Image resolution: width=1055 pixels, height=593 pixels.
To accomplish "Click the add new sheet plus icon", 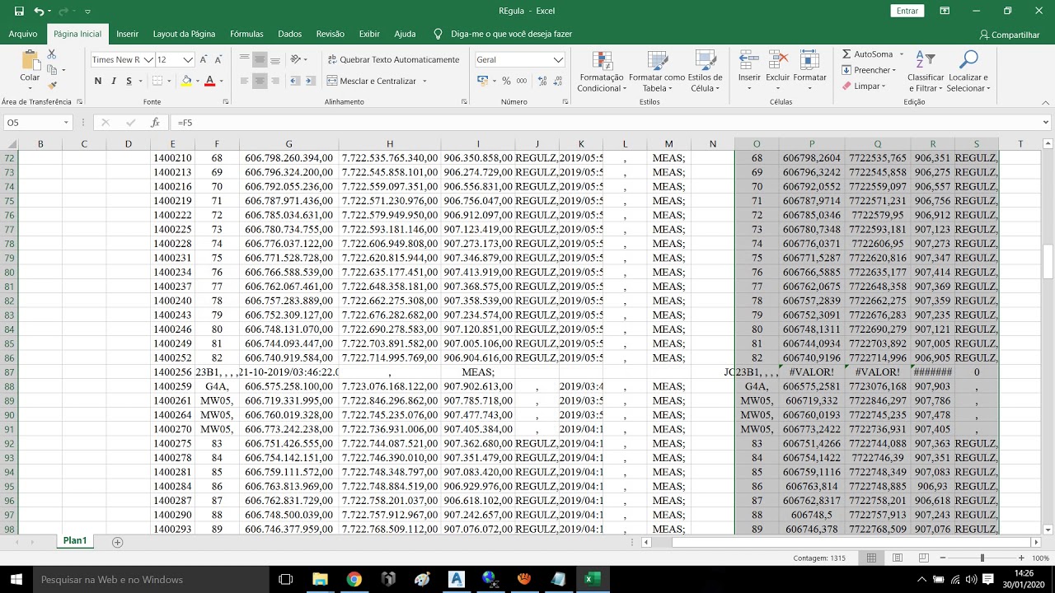I will [x=117, y=542].
